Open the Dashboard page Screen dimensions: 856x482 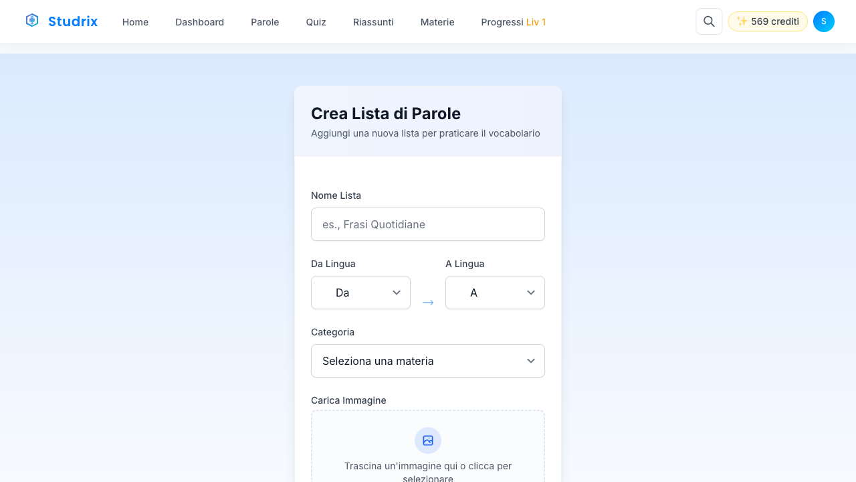pos(199,22)
